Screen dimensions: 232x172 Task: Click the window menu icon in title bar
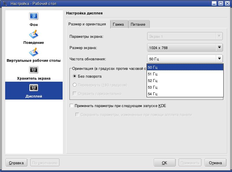[x=5, y=3]
